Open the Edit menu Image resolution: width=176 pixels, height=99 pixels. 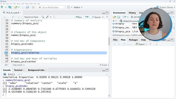pos(4,4)
